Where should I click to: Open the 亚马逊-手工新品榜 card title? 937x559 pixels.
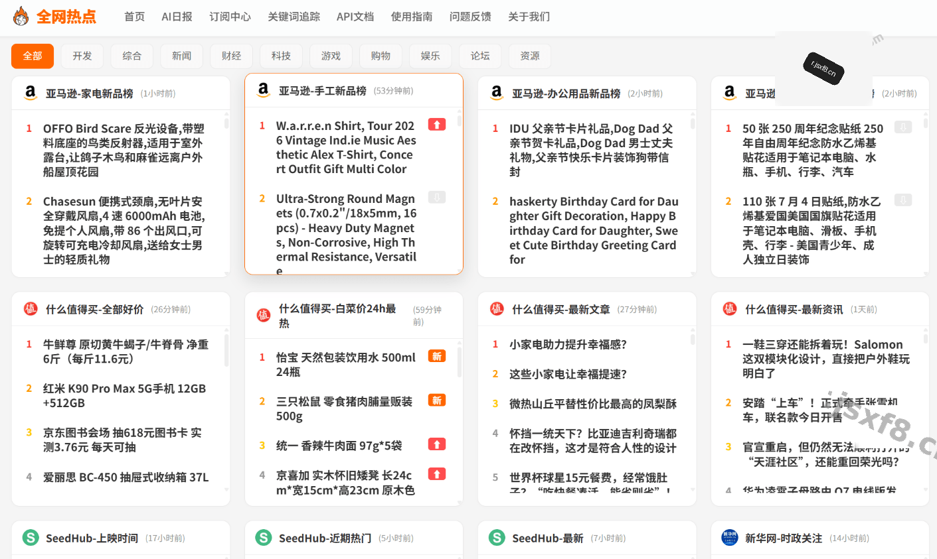[x=323, y=91]
